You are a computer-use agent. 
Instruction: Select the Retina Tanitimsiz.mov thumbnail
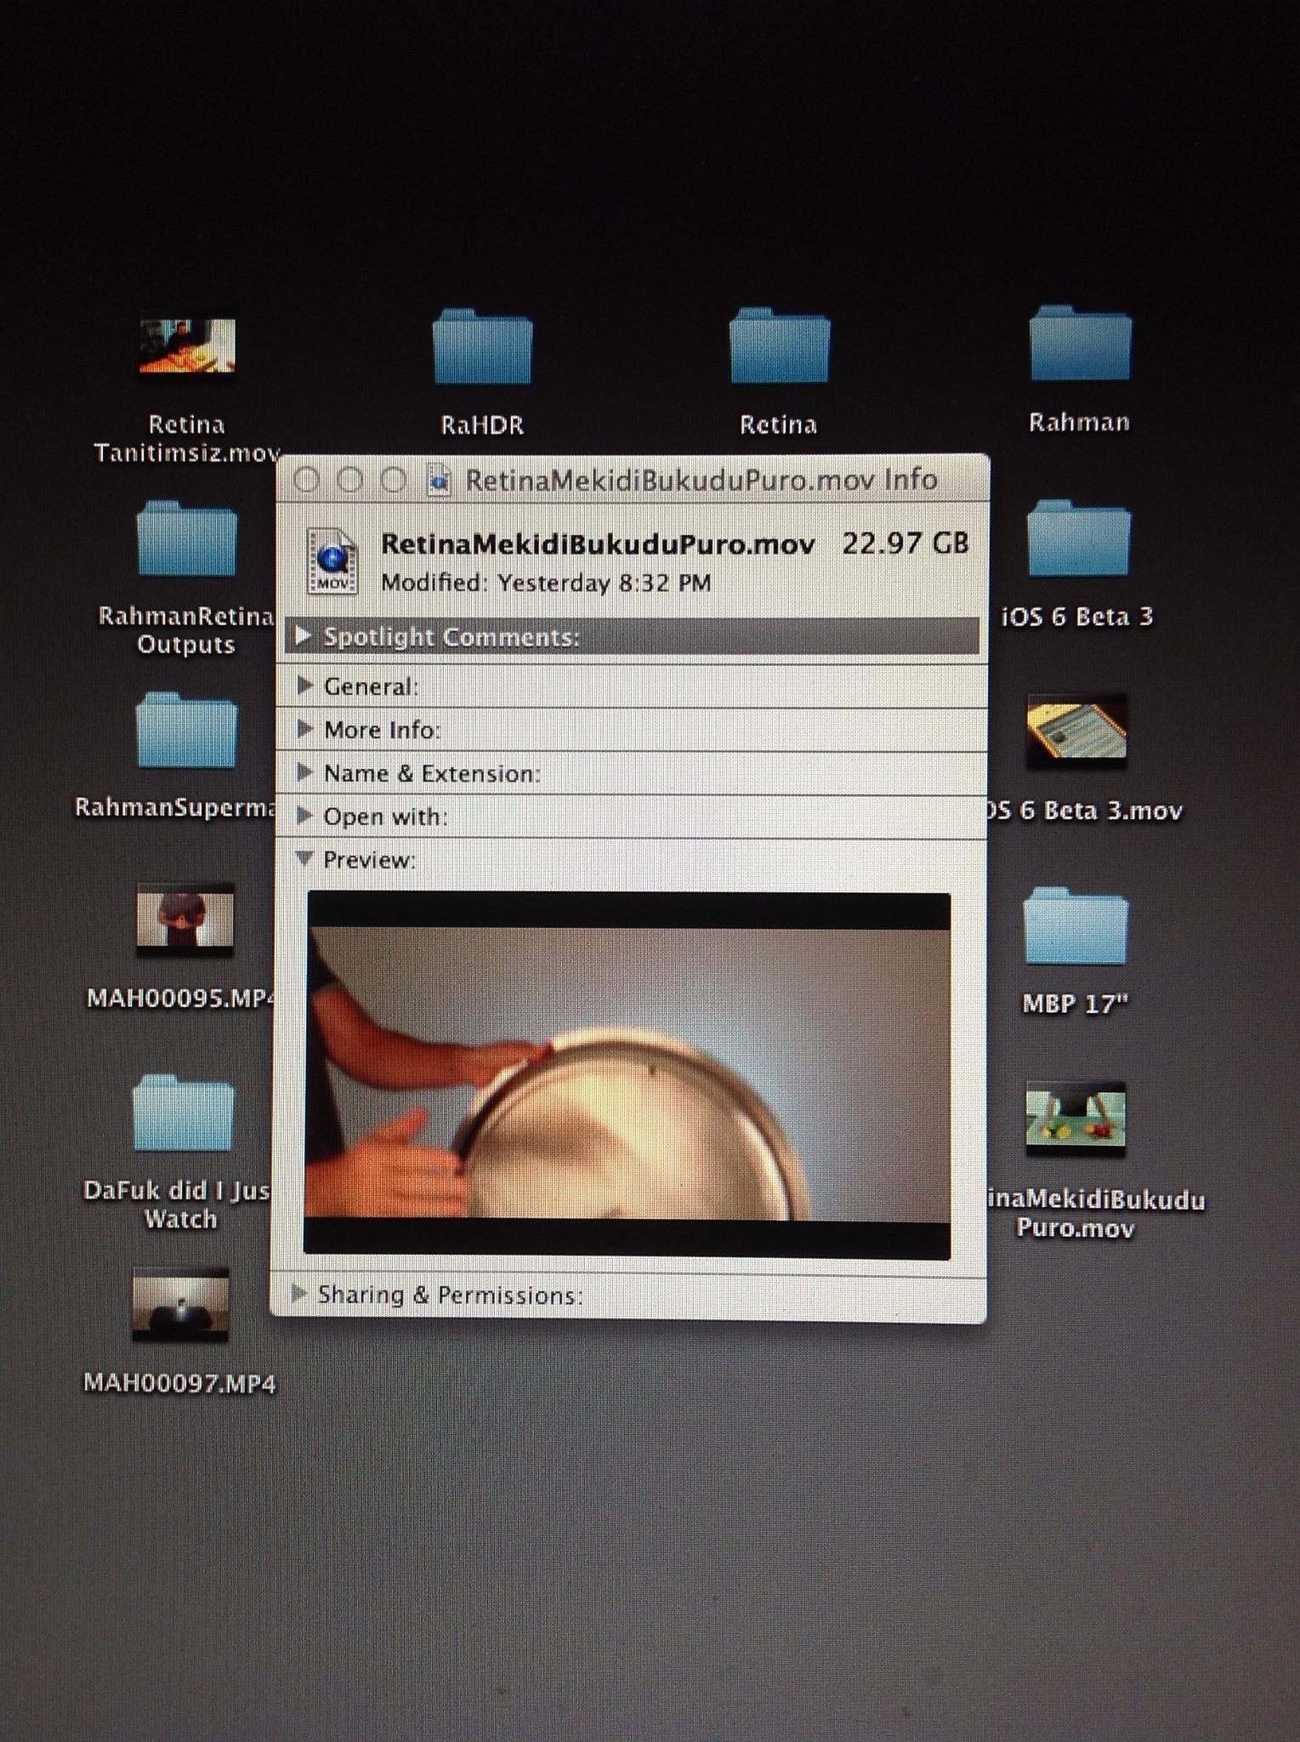pos(187,345)
